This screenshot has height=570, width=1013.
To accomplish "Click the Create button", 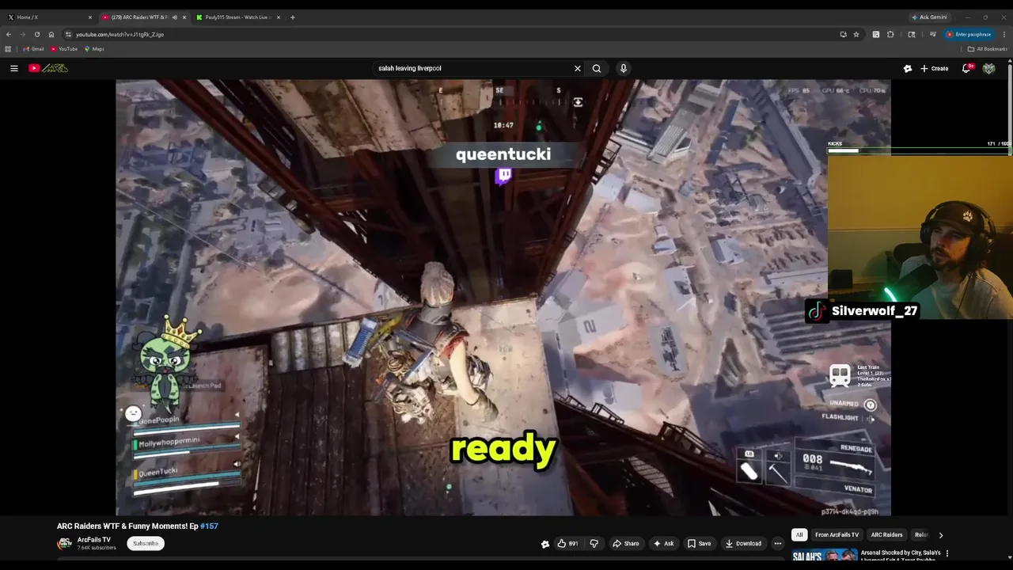I will point(935,68).
